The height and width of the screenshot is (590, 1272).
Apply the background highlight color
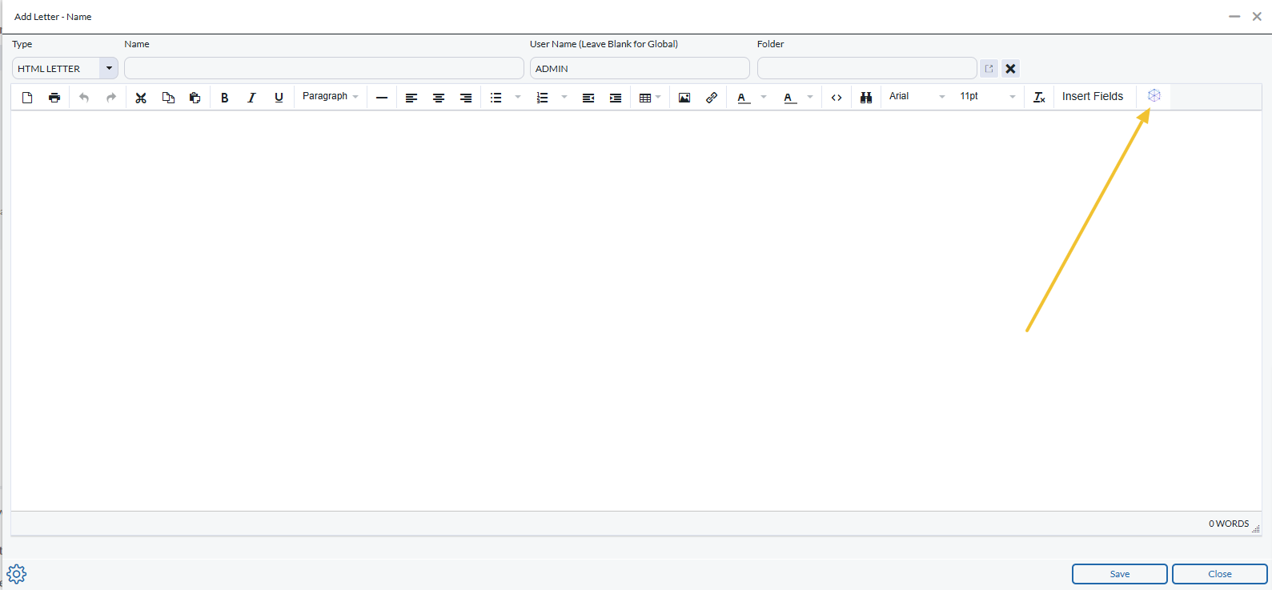pos(790,98)
